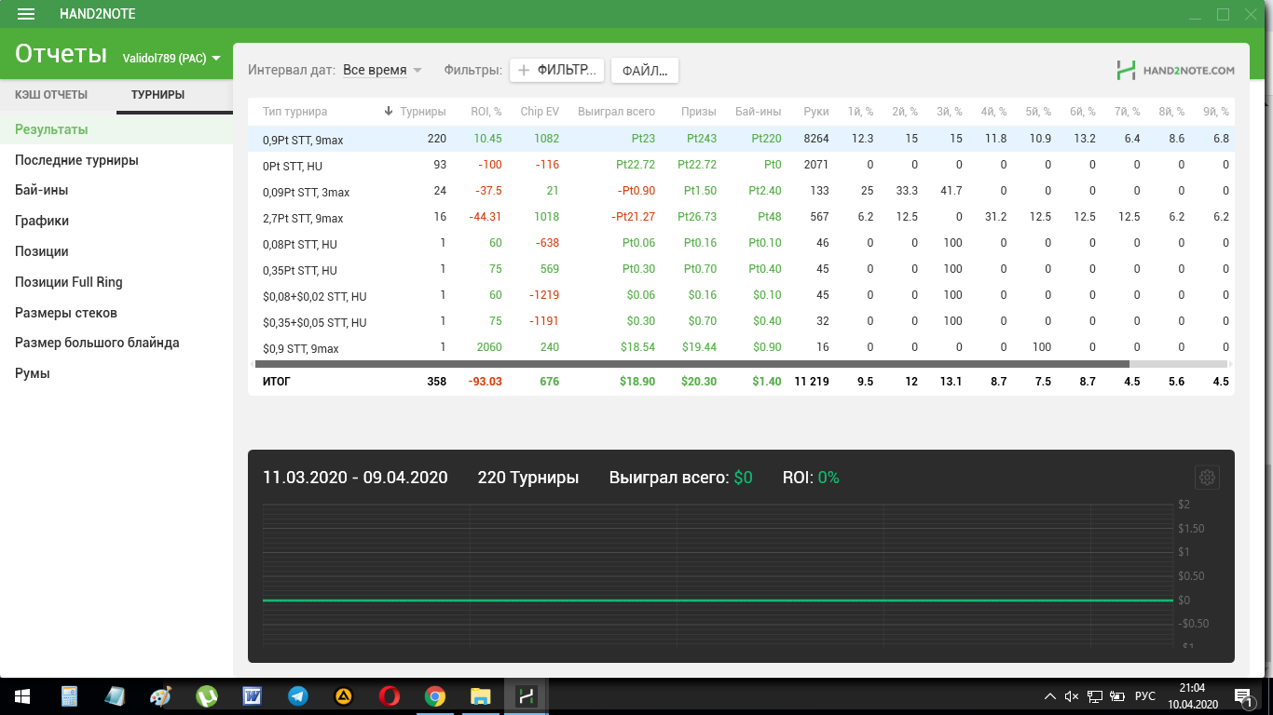Screen dimensions: 1273x715
Task: Switch РУС input language indicator
Action: point(1145,696)
